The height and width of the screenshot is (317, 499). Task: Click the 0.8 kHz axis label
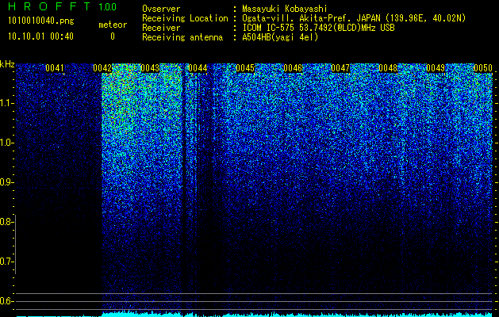coord(6,222)
